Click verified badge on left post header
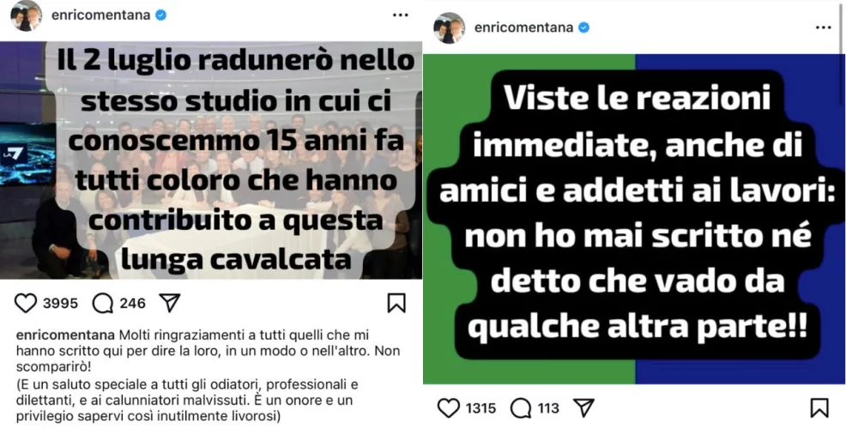The height and width of the screenshot is (429, 846). pos(160,15)
